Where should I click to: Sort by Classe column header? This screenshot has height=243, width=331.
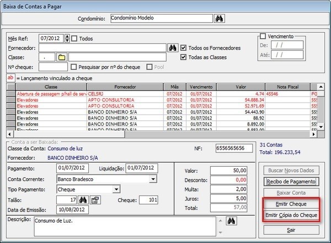click(x=51, y=87)
